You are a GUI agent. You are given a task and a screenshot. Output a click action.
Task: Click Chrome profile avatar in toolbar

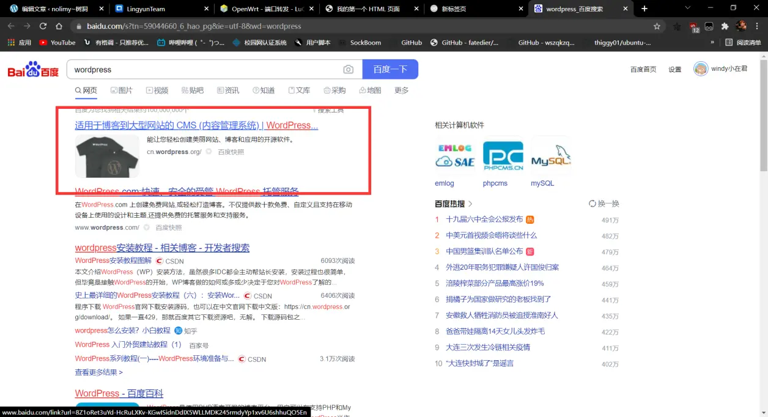(741, 26)
